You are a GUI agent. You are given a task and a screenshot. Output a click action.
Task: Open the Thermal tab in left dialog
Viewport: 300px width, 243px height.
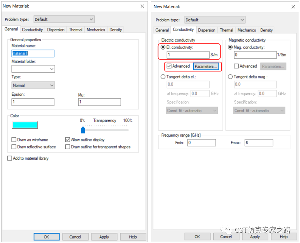76,30
